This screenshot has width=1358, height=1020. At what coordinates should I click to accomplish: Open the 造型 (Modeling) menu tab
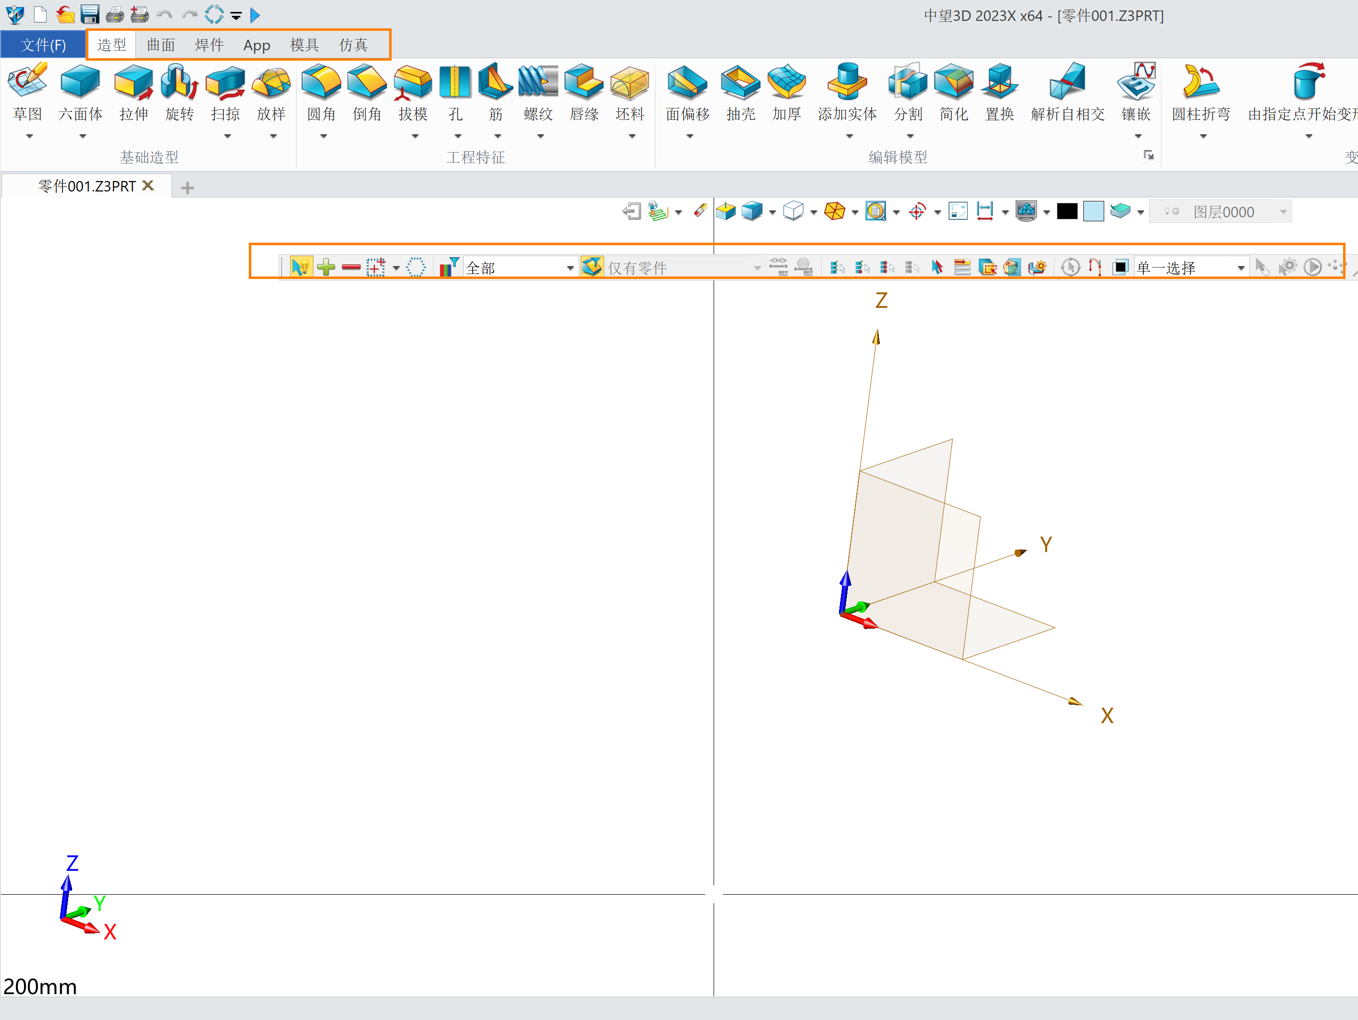[108, 45]
